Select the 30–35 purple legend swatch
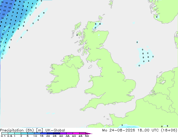This screenshot has width=178, height=137. click(63, 133)
